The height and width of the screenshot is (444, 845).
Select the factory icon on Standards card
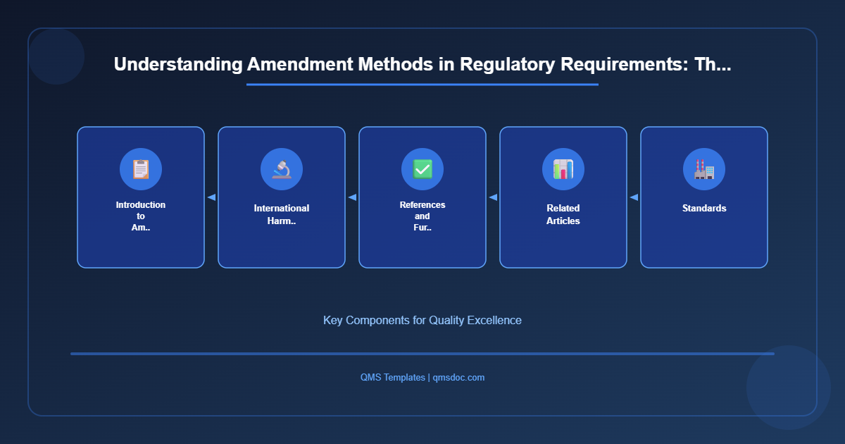(x=703, y=169)
